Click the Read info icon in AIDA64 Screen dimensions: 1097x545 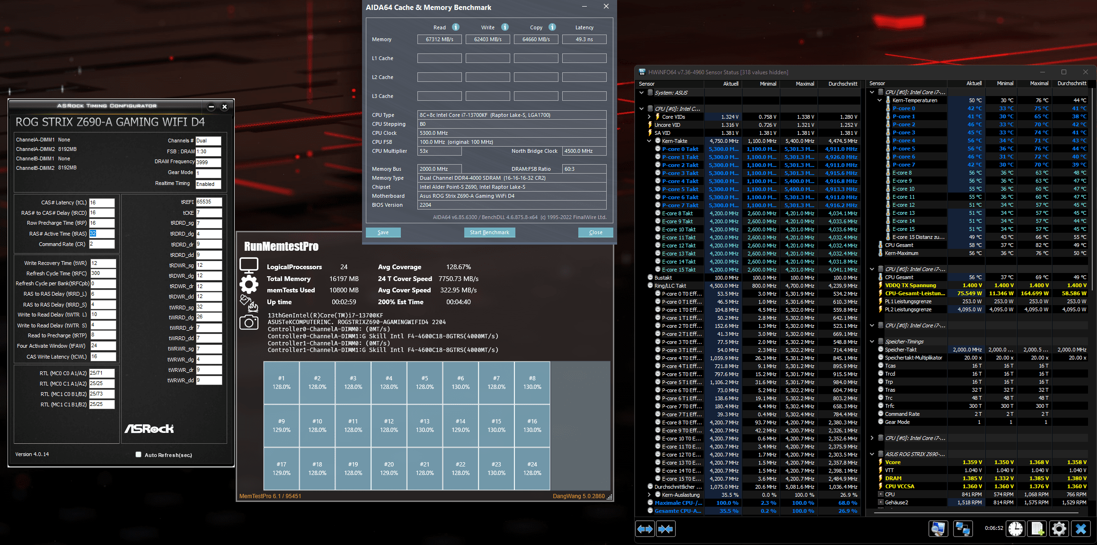click(x=456, y=27)
